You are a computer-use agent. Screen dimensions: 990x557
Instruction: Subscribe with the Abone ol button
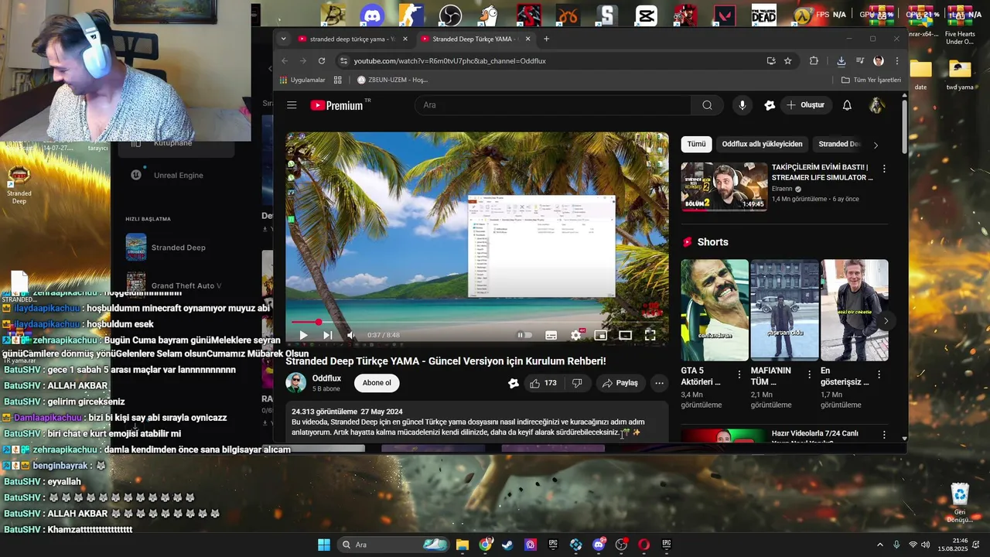click(x=377, y=383)
